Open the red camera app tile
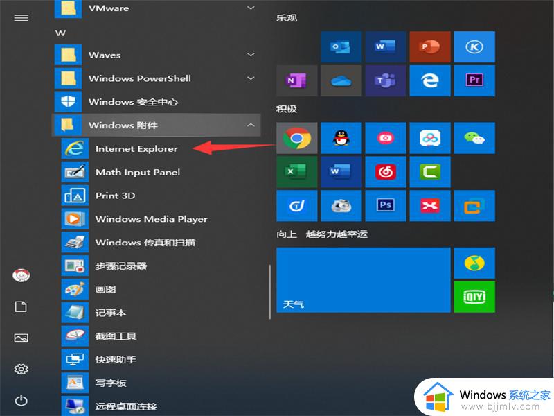 pyautogui.click(x=386, y=138)
